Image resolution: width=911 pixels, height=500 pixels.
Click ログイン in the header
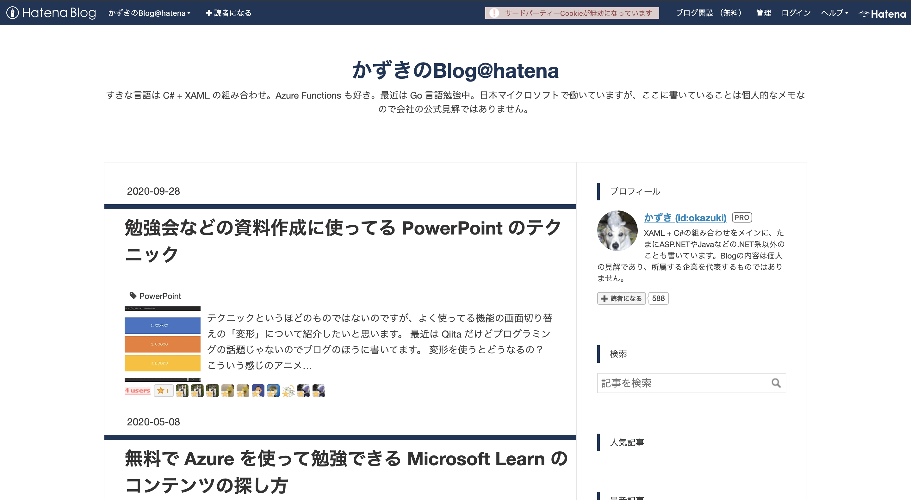point(796,13)
